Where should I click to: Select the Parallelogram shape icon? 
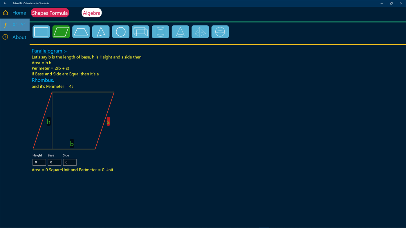[61, 31]
